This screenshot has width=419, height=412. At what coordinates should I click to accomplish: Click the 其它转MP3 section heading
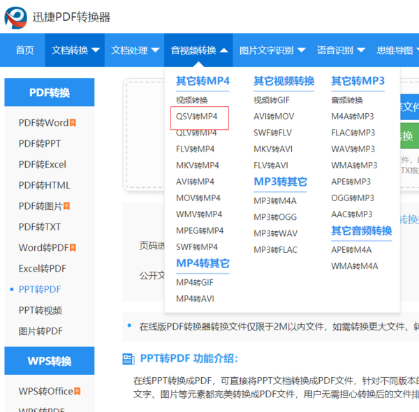358,81
